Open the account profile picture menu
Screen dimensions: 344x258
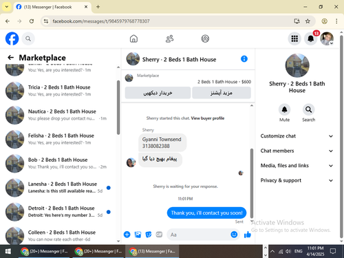click(x=327, y=39)
